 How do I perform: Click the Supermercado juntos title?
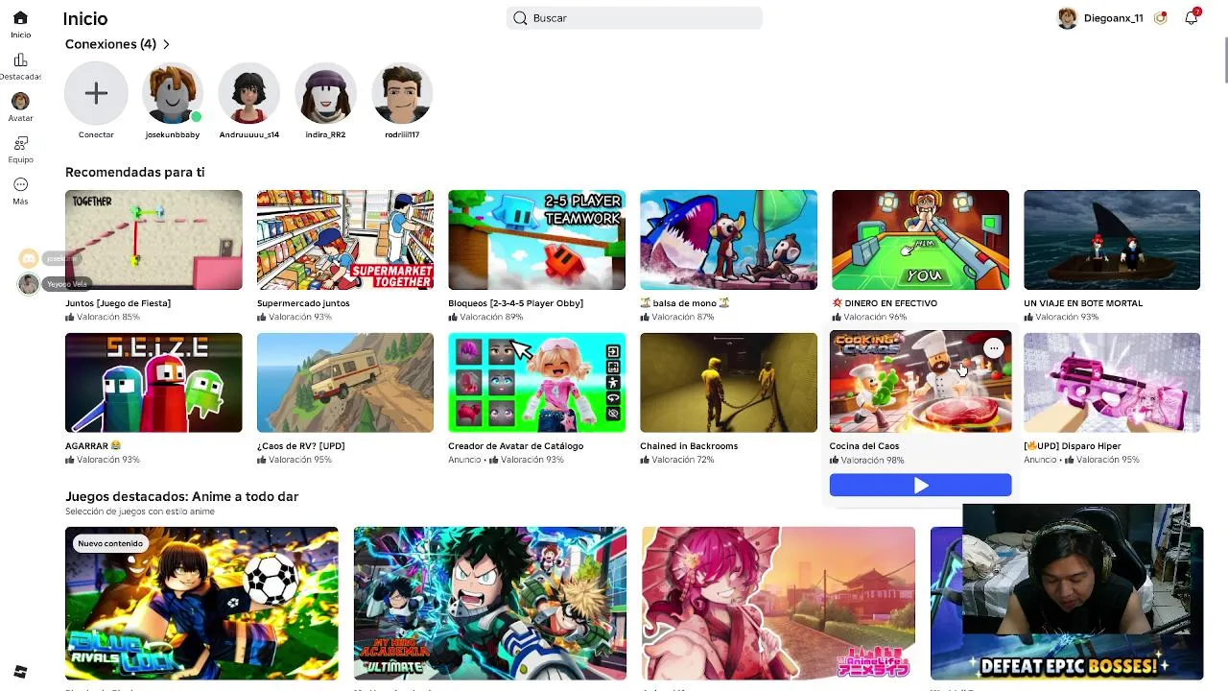click(x=303, y=303)
